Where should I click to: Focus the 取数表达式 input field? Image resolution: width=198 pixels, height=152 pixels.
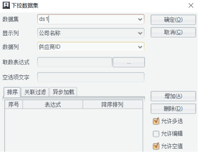75,62
